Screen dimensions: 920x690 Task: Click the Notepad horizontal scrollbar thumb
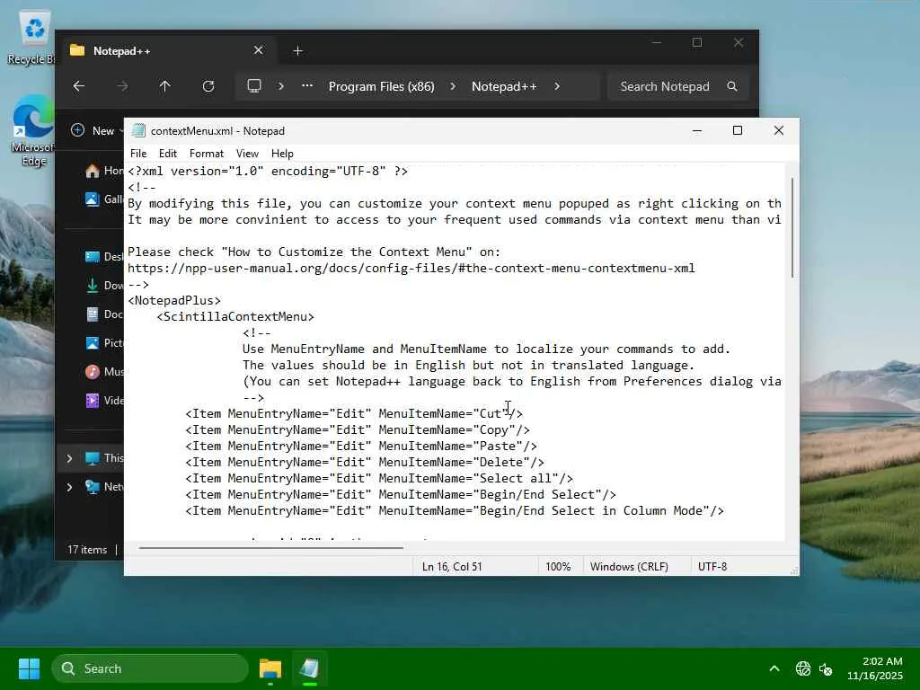[271, 547]
